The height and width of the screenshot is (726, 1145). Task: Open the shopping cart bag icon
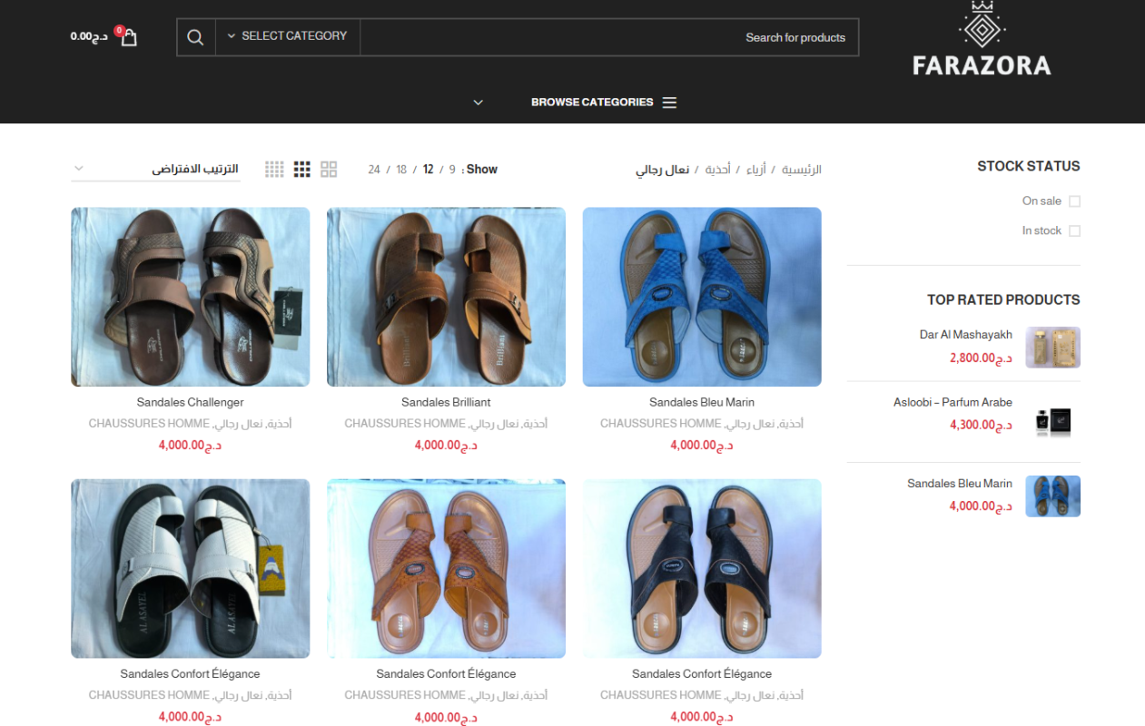point(129,37)
